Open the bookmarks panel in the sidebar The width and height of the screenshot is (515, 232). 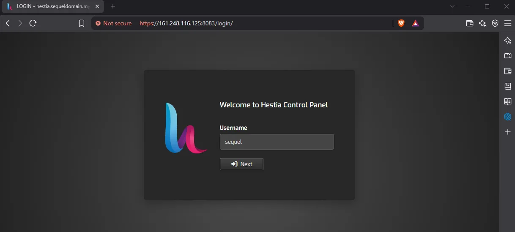(508, 86)
